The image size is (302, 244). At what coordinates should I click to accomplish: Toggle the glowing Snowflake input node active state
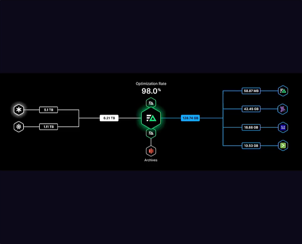(x=19, y=110)
